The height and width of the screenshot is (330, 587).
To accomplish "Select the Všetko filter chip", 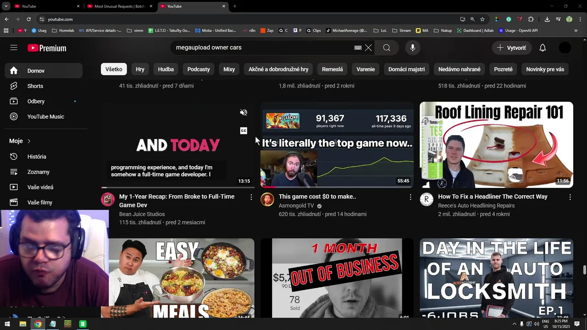I will [114, 69].
